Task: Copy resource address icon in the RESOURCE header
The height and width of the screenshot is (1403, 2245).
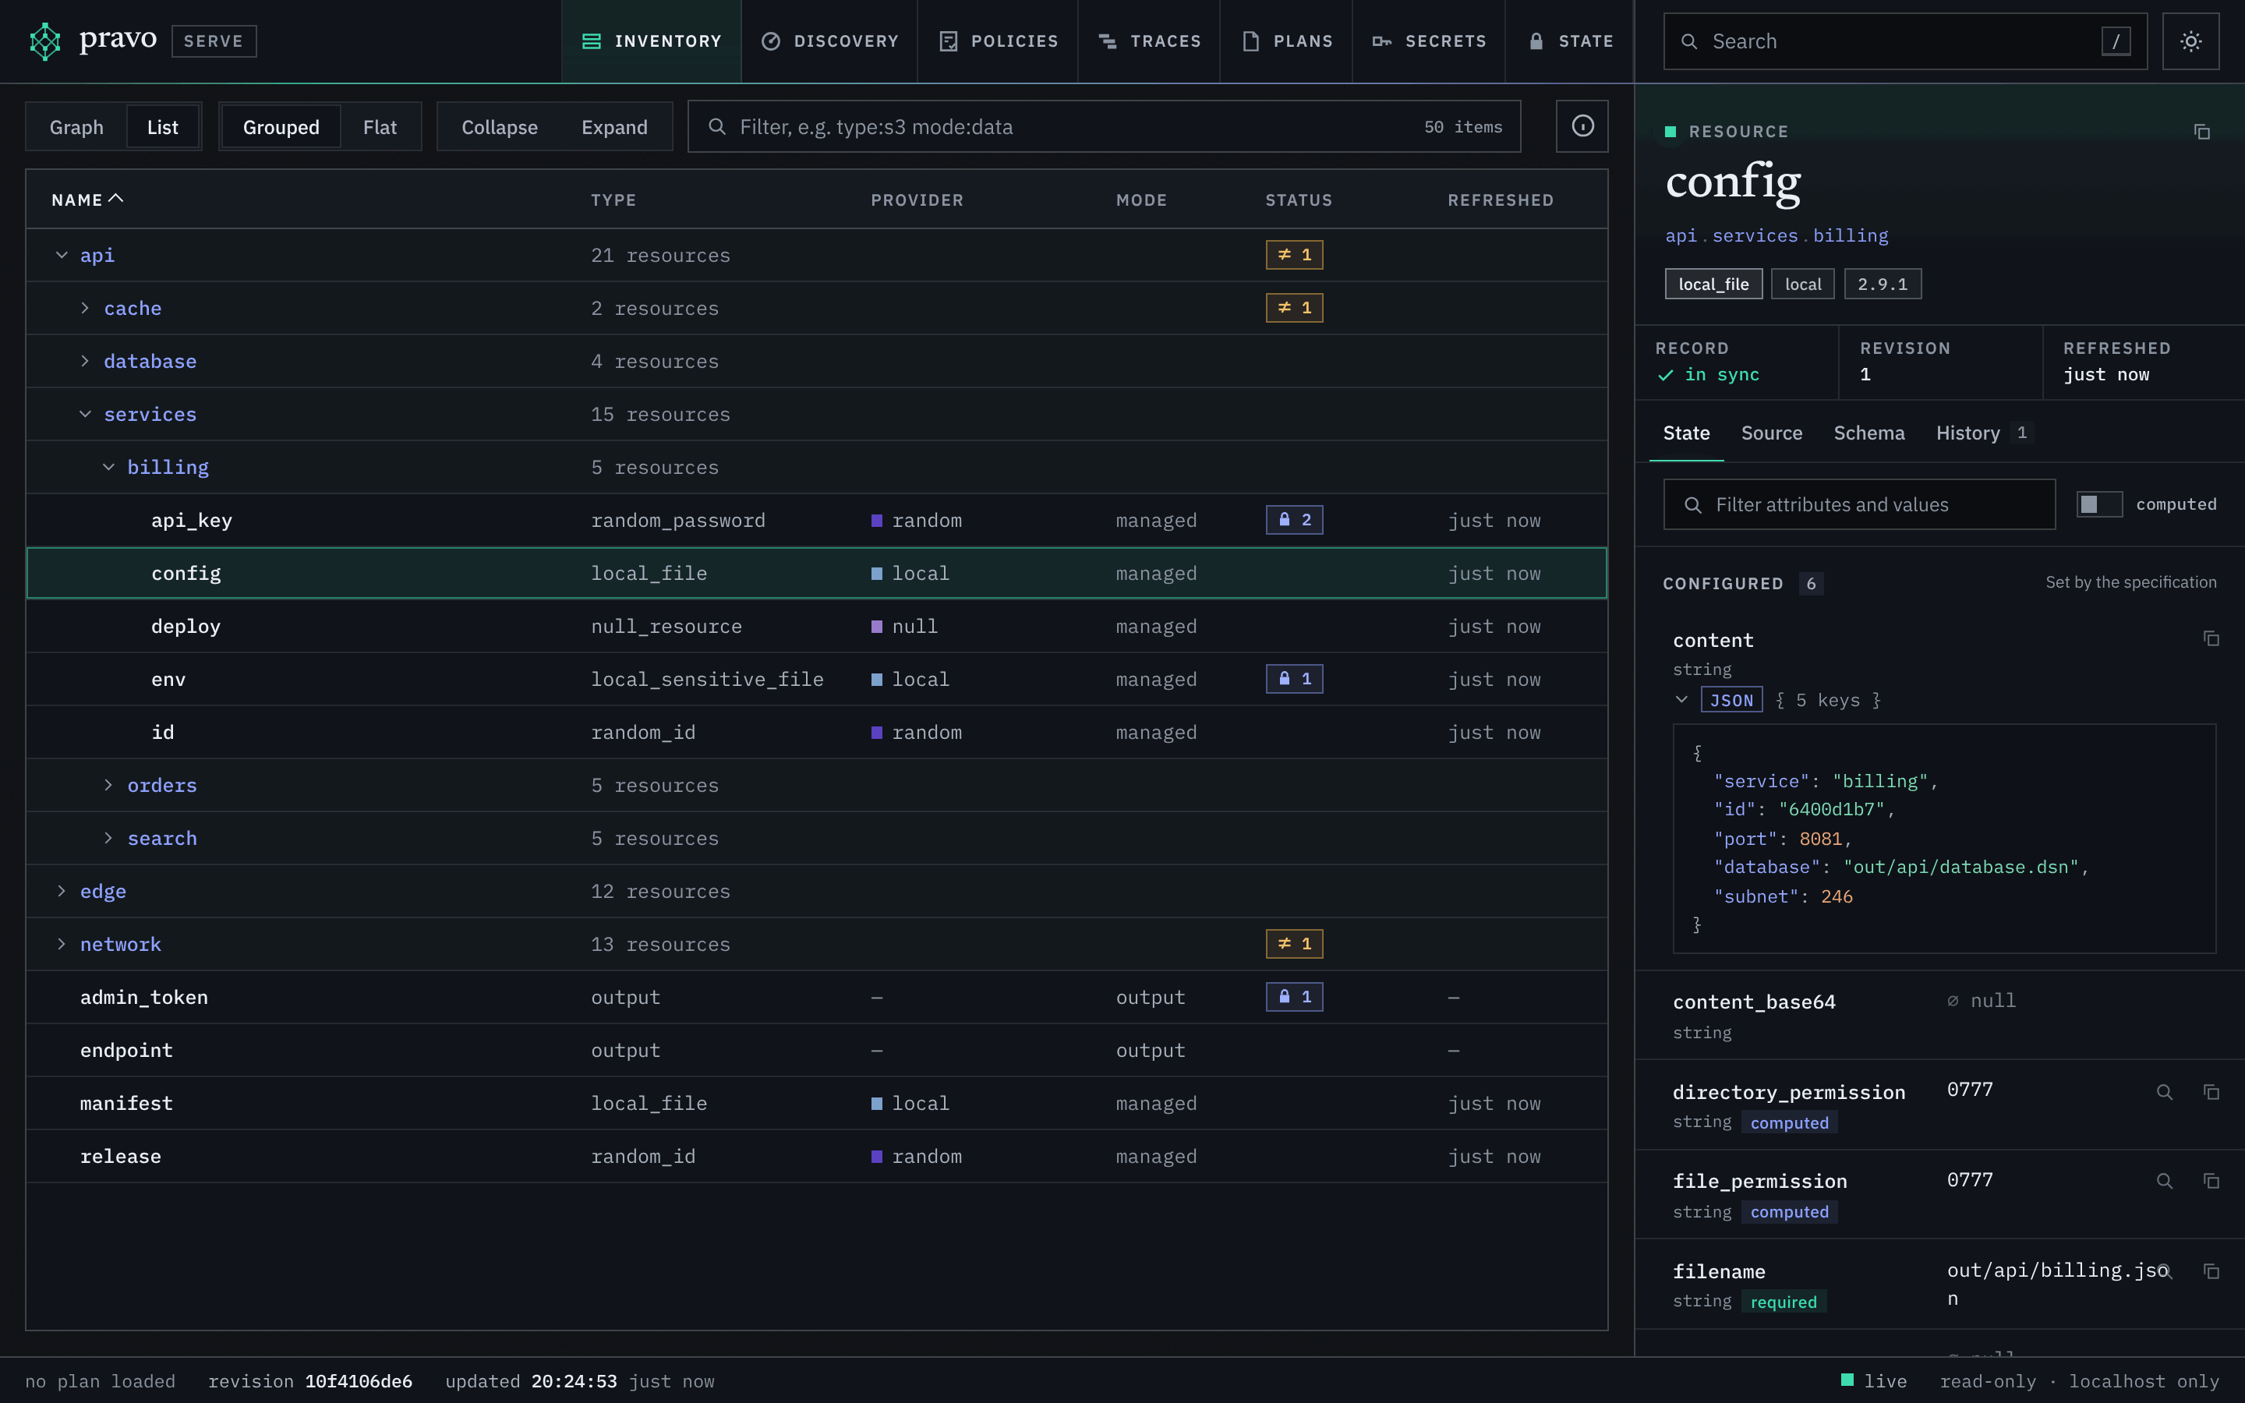Action: pos(2201,132)
